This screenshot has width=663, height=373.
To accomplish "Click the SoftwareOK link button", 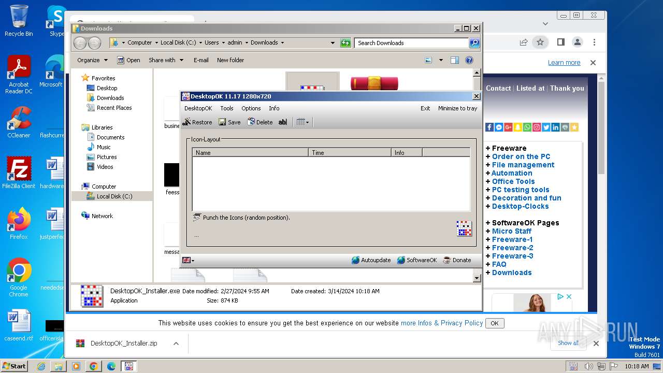I will (x=417, y=260).
